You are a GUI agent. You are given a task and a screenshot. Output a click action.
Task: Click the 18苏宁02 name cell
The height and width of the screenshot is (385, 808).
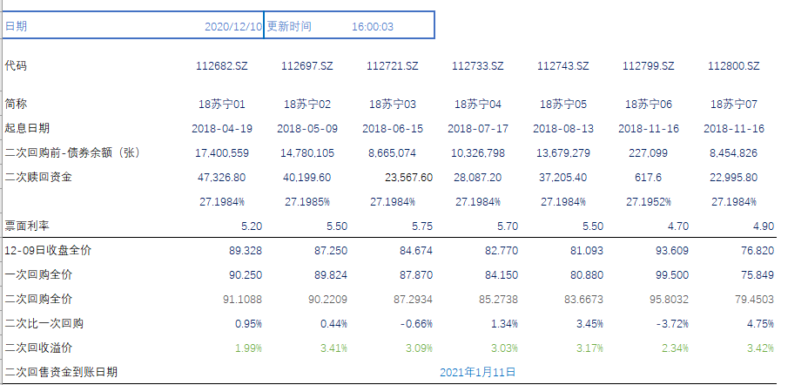(x=307, y=105)
